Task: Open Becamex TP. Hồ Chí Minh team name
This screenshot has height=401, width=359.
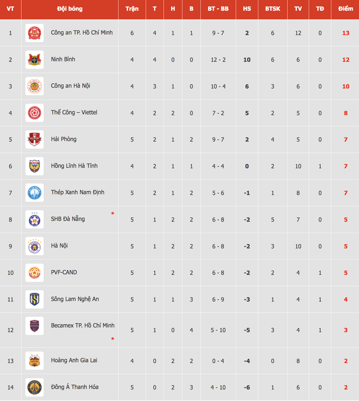Action: click(x=82, y=326)
